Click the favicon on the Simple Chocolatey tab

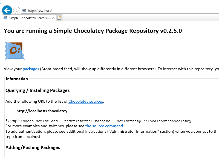tap(5, 18)
